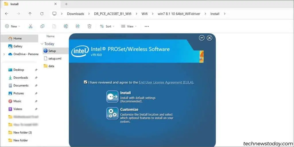294x147 pixels.
Task: Click the Customize gears icon
Action: coord(112,113)
